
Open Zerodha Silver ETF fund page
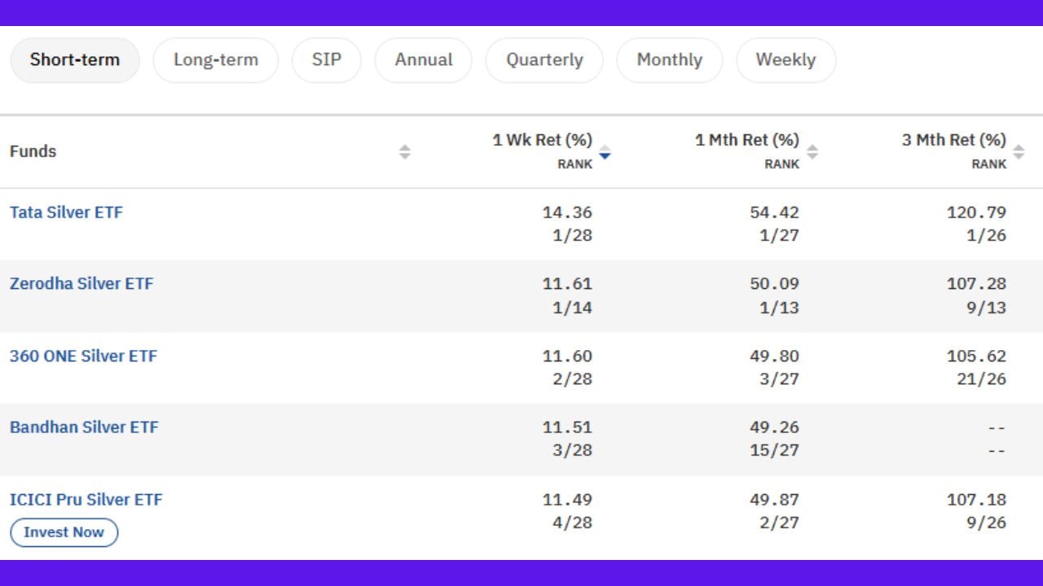(81, 284)
